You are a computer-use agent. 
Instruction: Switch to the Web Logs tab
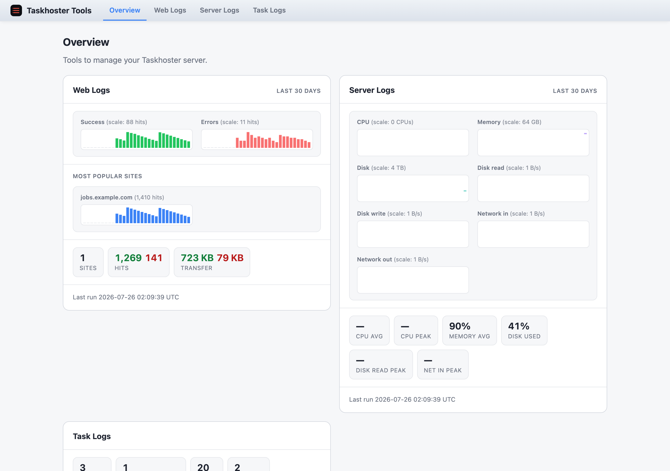[x=170, y=10]
